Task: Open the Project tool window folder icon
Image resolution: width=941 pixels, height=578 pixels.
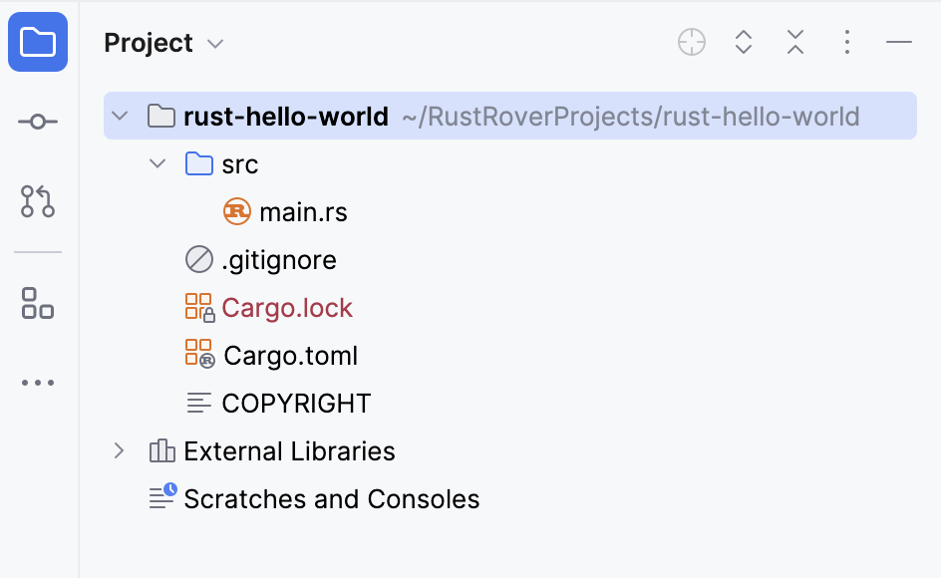Action: click(38, 42)
